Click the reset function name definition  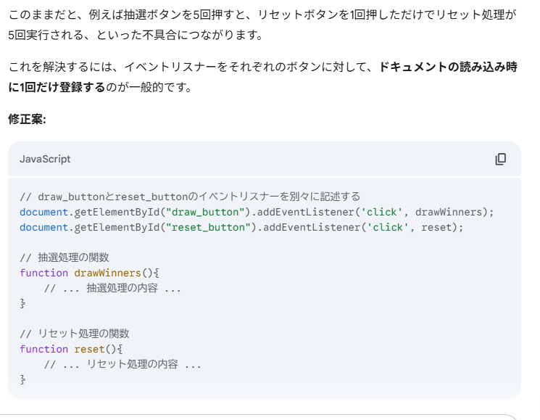point(89,349)
